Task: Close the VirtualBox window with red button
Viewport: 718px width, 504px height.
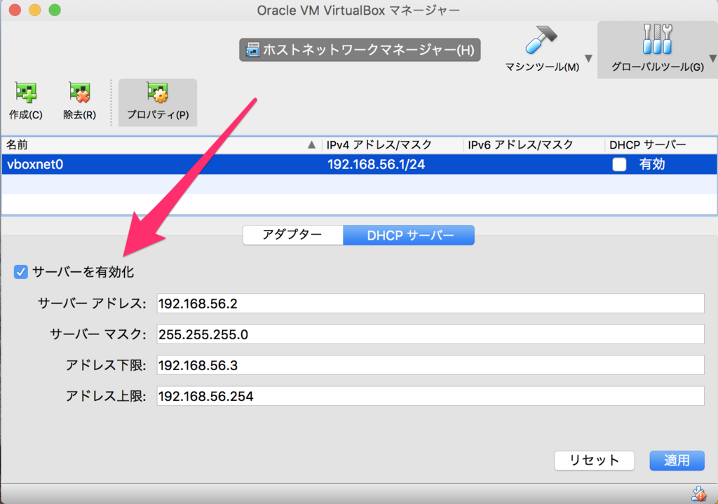Action: tap(15, 10)
